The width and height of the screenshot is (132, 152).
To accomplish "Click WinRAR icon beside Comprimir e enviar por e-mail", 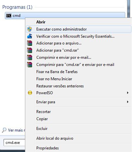I will click(30, 57).
